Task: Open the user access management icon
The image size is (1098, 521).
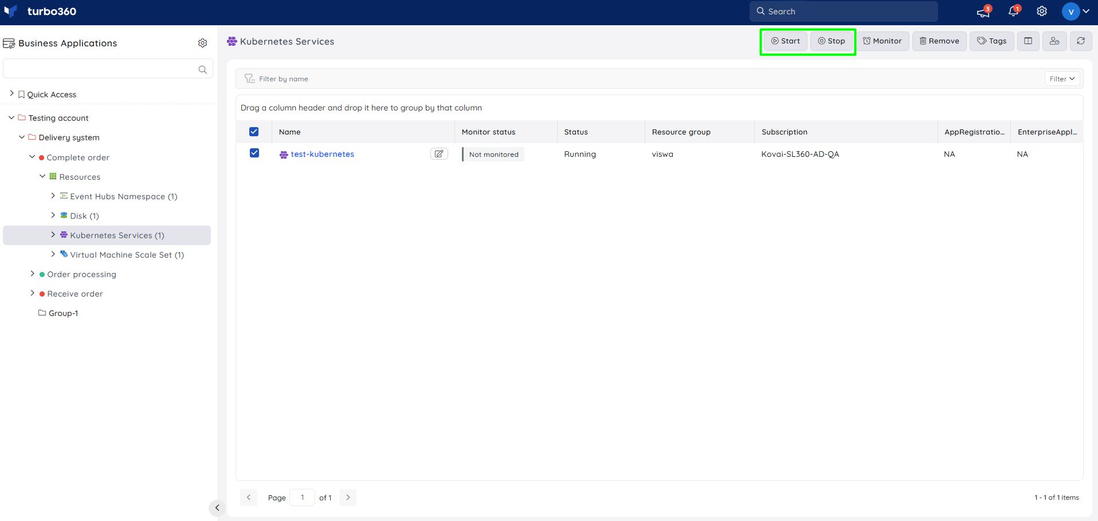Action: click(1054, 41)
